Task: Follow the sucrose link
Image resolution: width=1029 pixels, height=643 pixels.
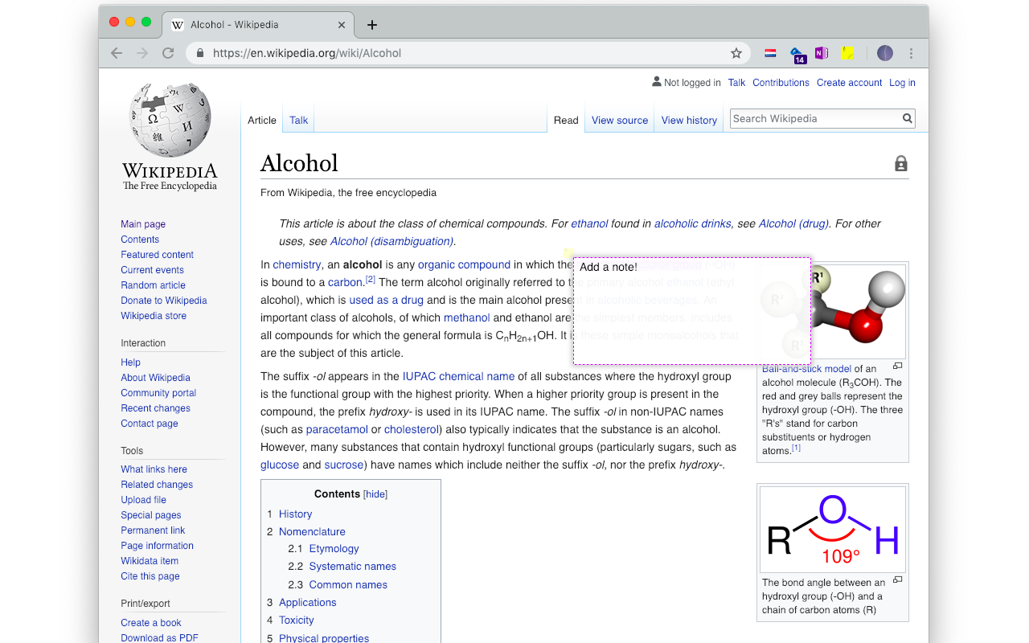Action: coord(344,465)
